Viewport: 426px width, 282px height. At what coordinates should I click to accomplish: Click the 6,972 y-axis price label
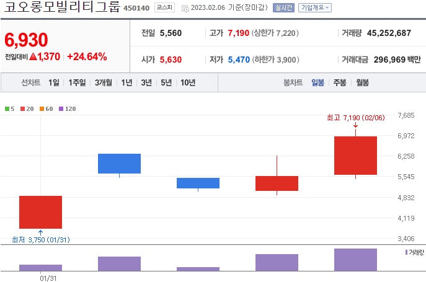(406, 136)
